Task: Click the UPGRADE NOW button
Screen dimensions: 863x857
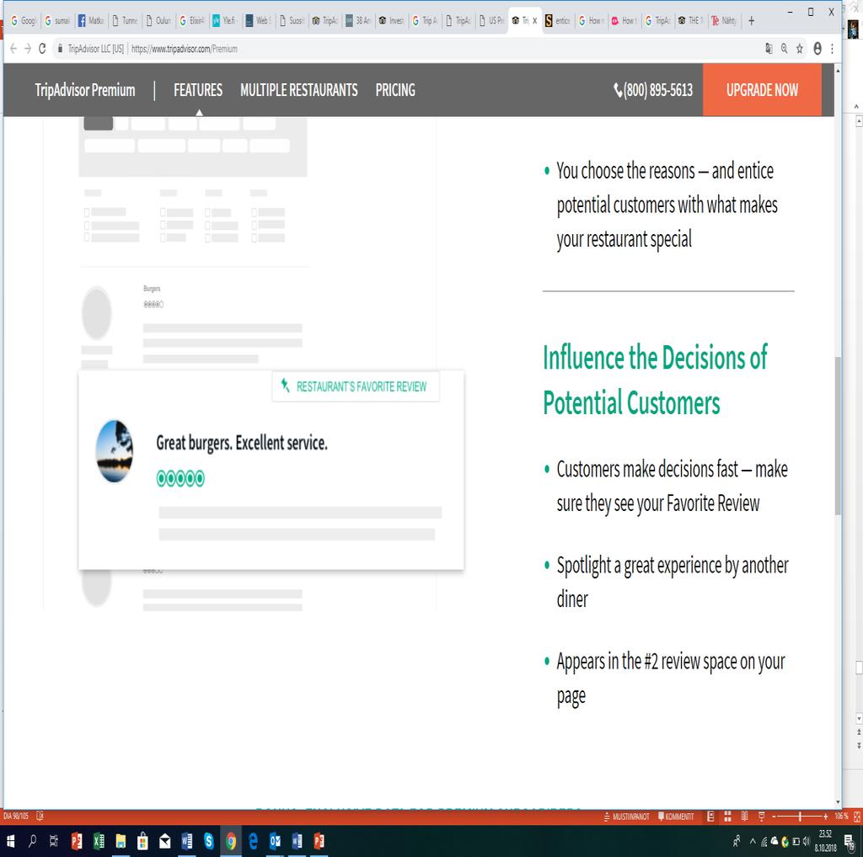Action: [762, 90]
